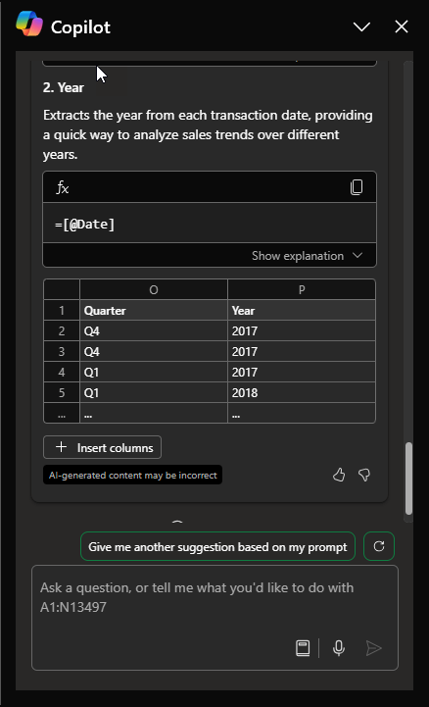429x707 pixels.
Task: Refresh suggested prompts
Action: pos(379,546)
